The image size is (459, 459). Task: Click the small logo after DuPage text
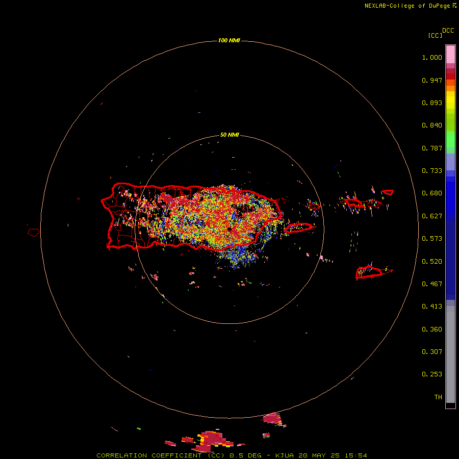tap(454, 6)
